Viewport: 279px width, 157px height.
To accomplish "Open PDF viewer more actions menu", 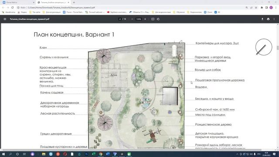I will pyautogui.click(x=274, y=19).
